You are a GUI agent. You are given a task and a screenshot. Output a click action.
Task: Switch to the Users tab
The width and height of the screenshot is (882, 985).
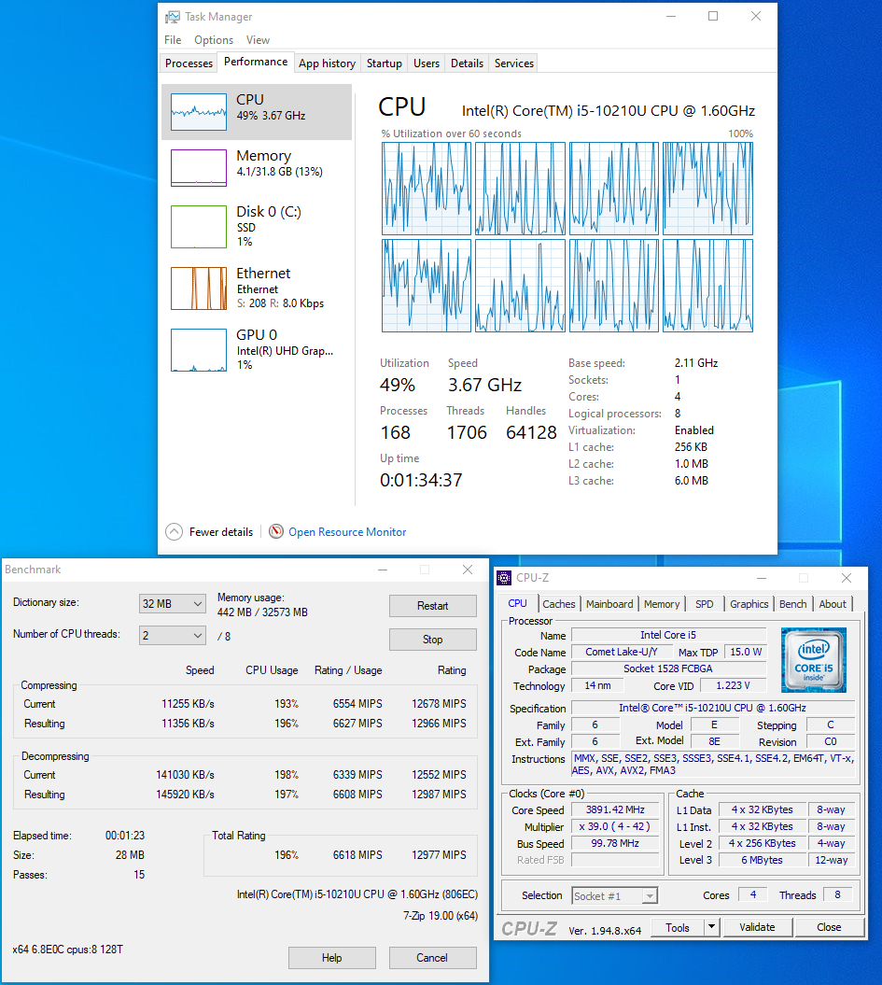coord(427,63)
